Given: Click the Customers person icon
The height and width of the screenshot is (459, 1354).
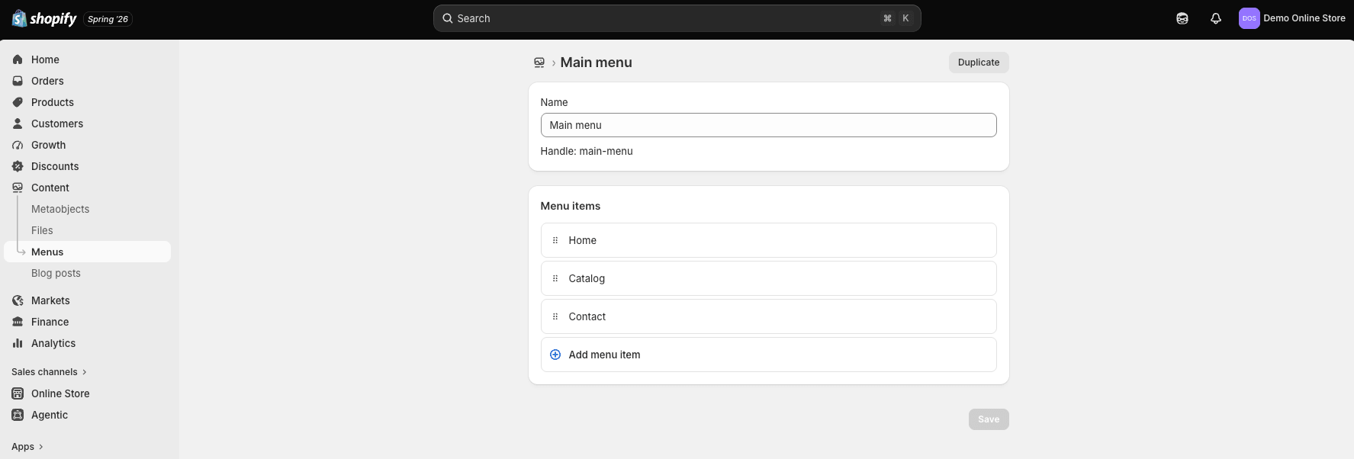Looking at the screenshot, I should [18, 124].
